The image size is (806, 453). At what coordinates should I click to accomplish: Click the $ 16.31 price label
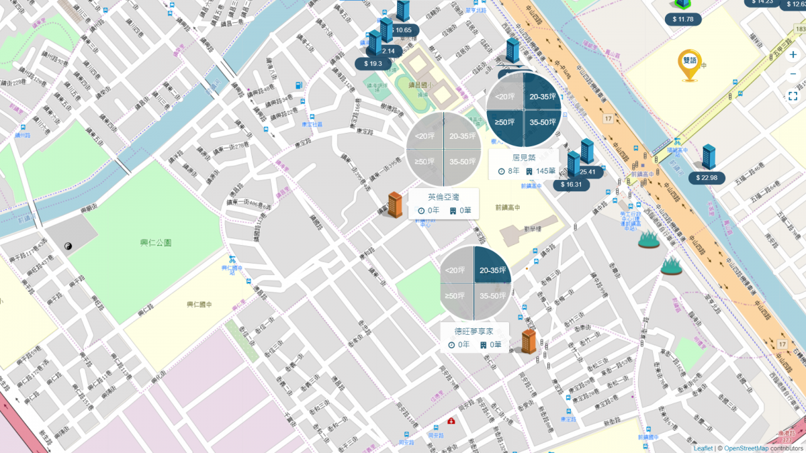[x=572, y=185]
